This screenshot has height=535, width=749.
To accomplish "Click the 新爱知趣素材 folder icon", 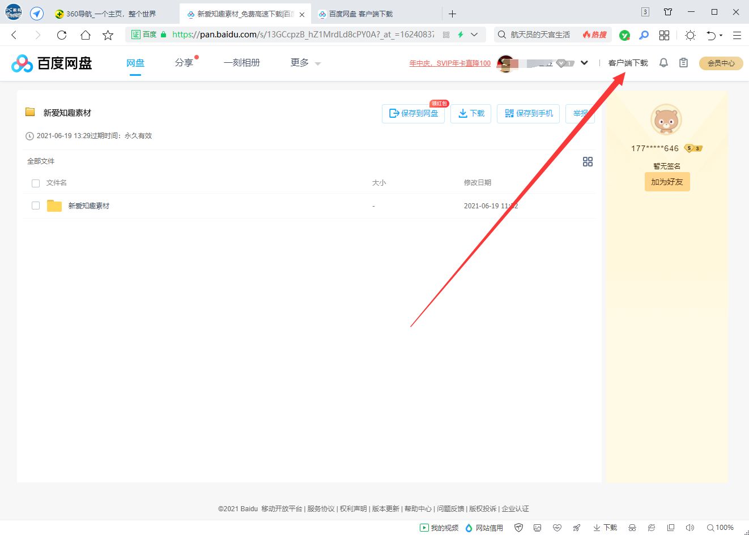I will pos(54,206).
